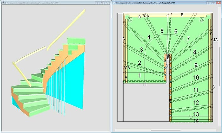Screen dimensions: 222x133
Task: Maximize the 3D Konstruktion window
Action: click(x=102, y=3)
